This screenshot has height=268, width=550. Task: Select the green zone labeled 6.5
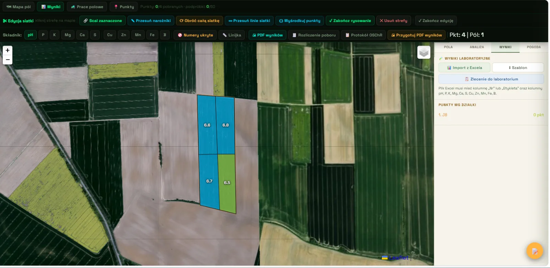(x=227, y=183)
